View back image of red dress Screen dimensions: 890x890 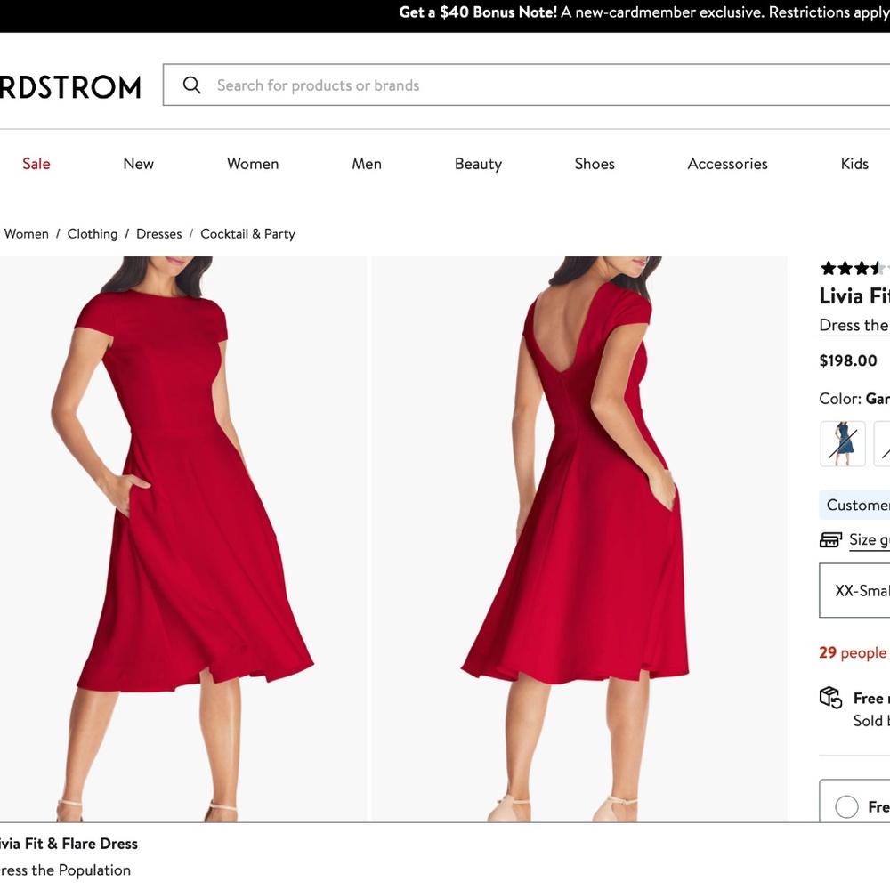[579, 538]
